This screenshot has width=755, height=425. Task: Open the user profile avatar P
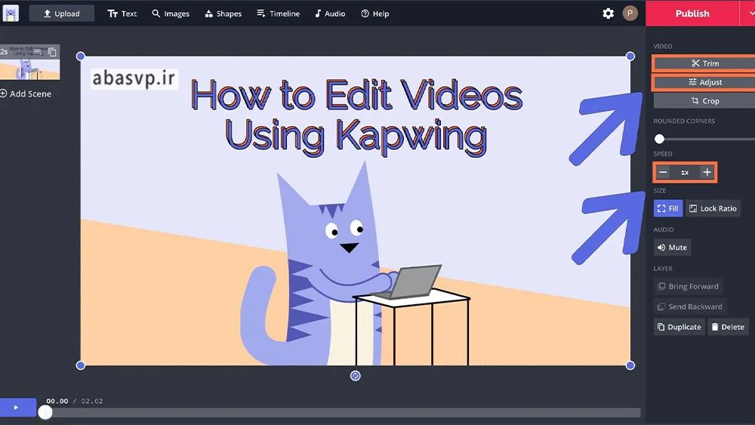tap(630, 14)
